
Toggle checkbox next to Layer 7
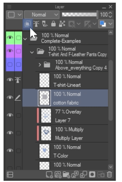tap(18, 115)
